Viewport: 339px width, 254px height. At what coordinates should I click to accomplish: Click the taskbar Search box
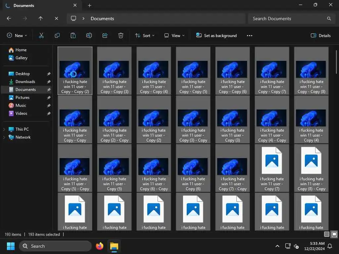55,246
